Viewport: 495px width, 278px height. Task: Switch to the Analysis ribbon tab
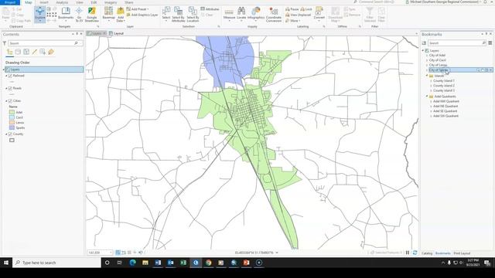[62, 2]
